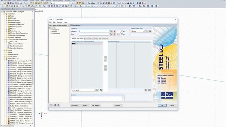Click the pick sets icon beside Sets field

coord(111,34)
